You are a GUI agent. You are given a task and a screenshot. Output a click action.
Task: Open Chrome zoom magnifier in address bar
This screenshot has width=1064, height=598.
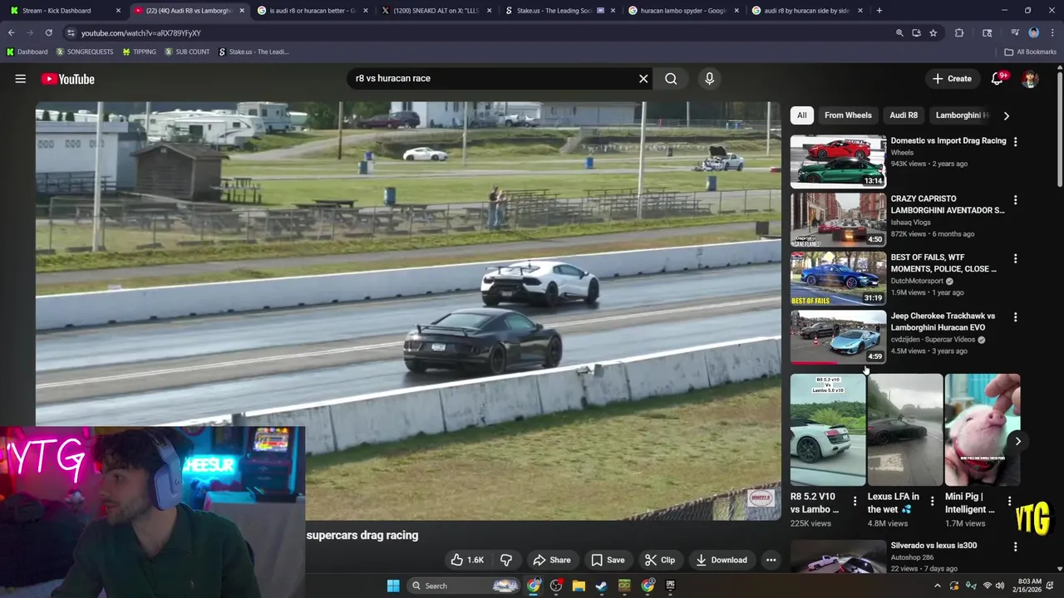tap(899, 32)
